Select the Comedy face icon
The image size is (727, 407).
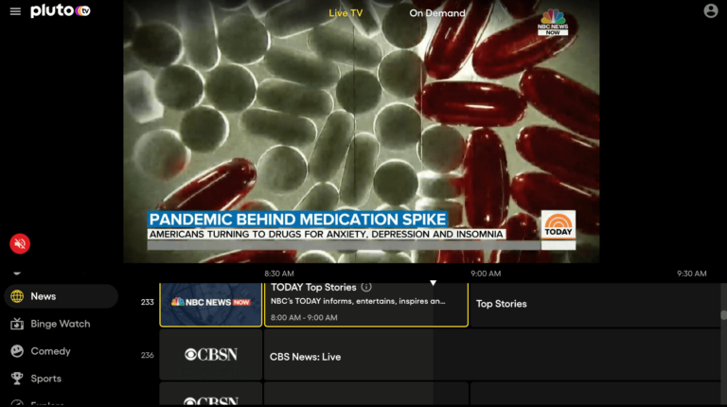(x=17, y=351)
